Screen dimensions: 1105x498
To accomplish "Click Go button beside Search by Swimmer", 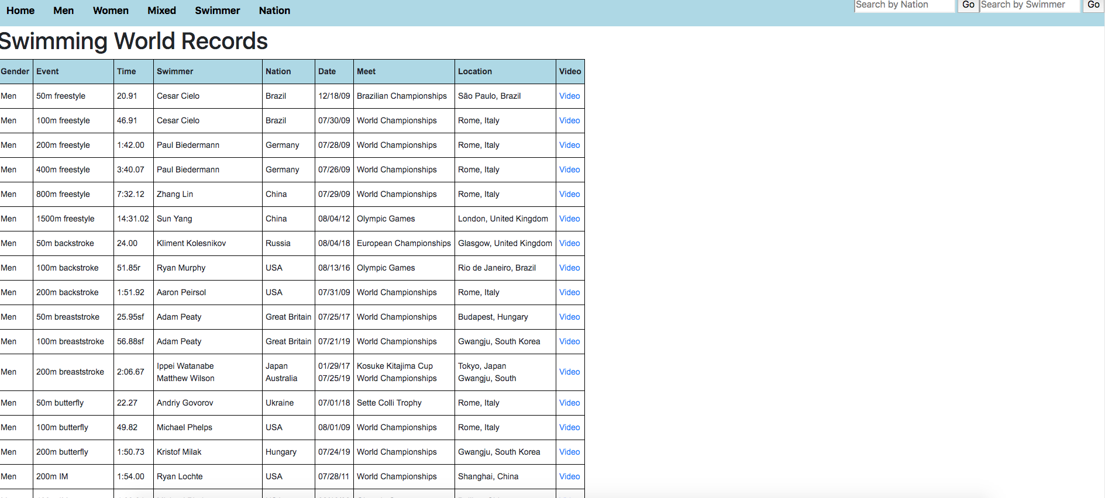I will pos(1093,5).
